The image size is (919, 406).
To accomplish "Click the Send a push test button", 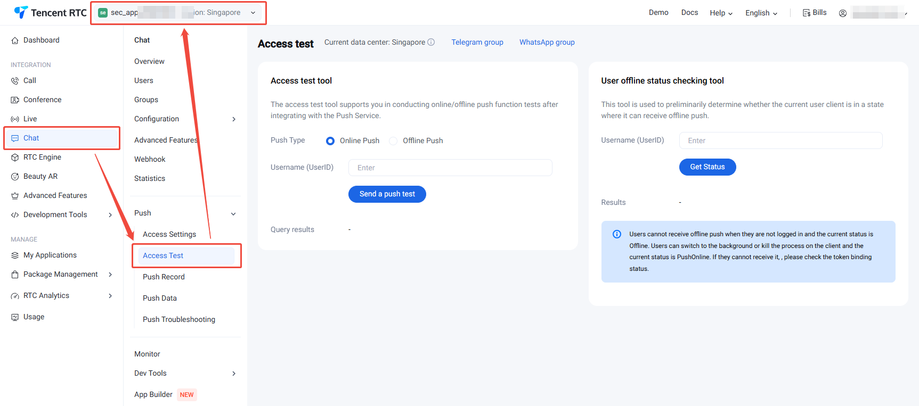I will coord(387,194).
